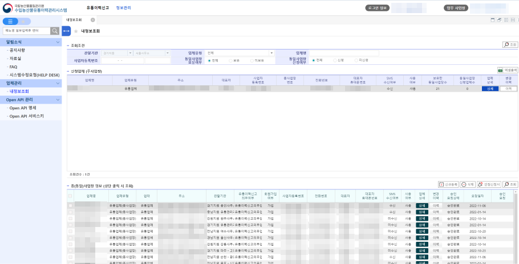The height and width of the screenshot is (264, 519).
Task: Click 신규등록 new registration button
Action: pos(448,184)
